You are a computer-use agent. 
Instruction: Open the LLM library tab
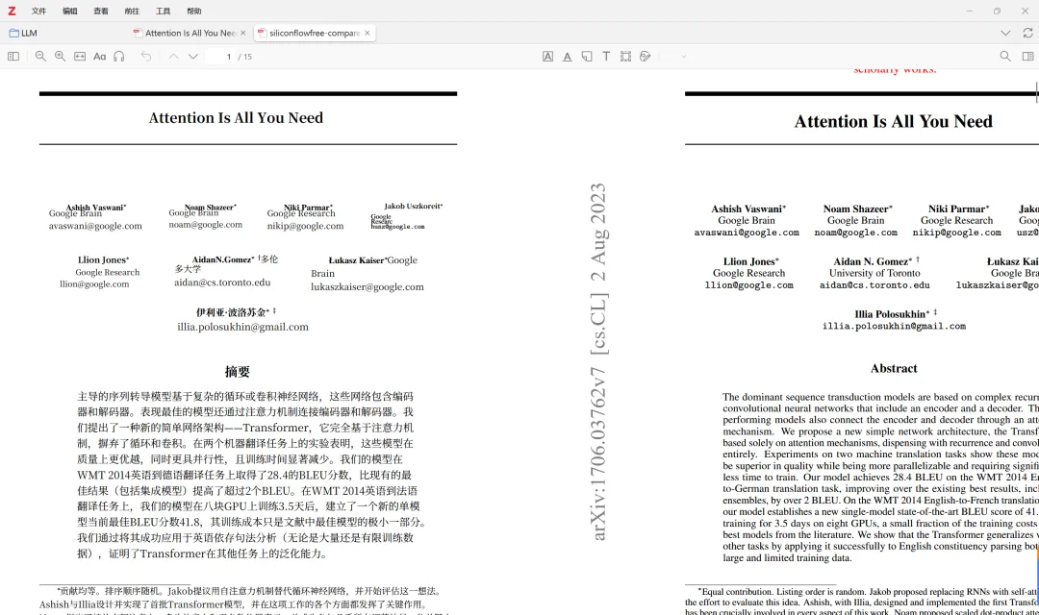pos(24,33)
